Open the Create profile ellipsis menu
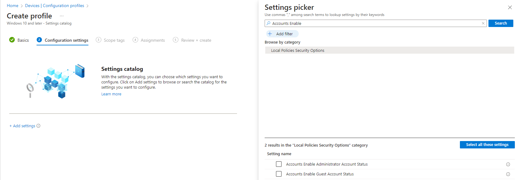This screenshot has width=517, height=180. coord(62,16)
